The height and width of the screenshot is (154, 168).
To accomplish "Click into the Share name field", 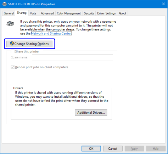I will [72, 58].
